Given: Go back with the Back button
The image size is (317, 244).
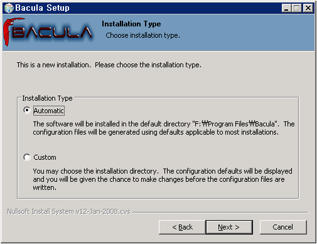Looking at the screenshot, I should coord(182,227).
